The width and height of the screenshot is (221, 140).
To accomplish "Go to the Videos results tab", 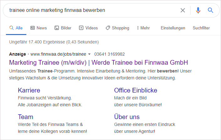I will coord(88,28).
